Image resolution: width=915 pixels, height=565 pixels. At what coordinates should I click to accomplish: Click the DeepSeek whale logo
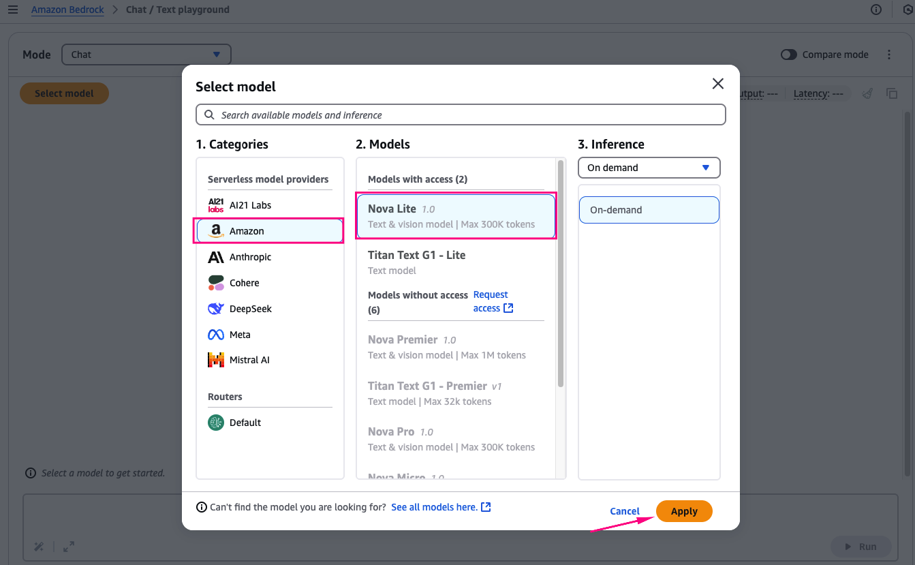click(216, 309)
